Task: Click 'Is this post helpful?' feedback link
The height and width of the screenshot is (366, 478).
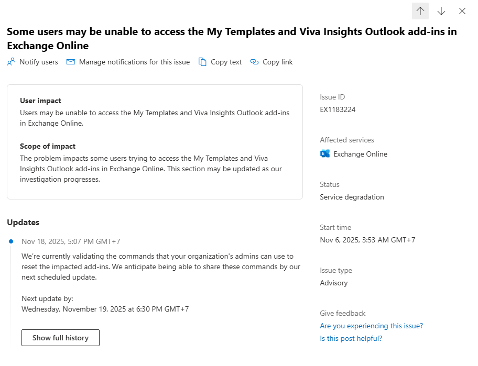Action: [x=351, y=338]
